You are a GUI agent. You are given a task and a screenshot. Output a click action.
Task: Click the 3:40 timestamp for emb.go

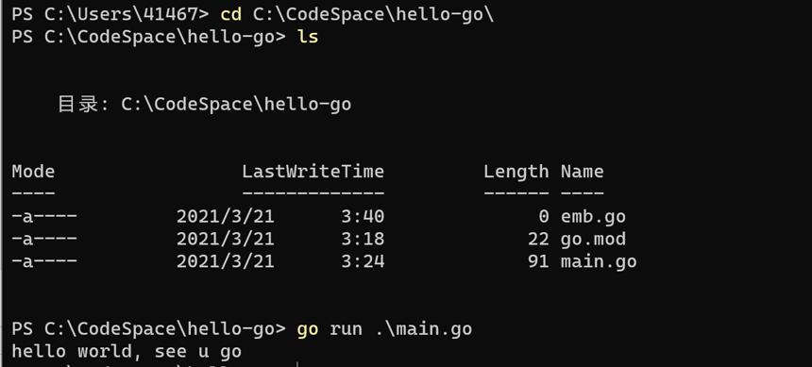363,216
